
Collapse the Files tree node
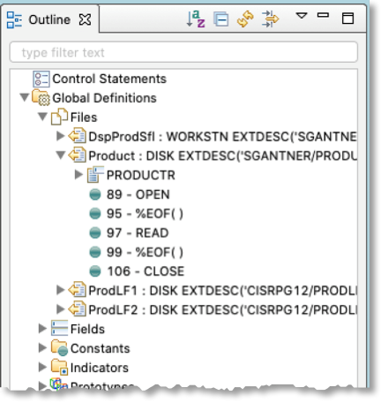tap(43, 117)
